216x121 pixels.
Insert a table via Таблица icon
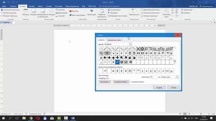pyautogui.click(x=26, y=13)
